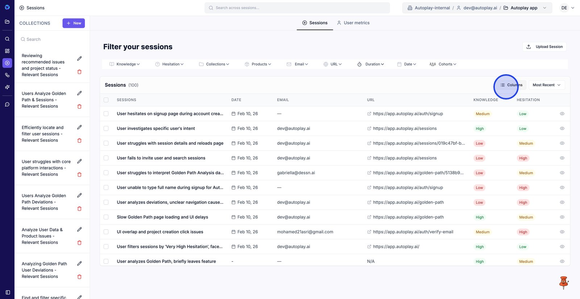Click the mascot help icon bottom right

pyautogui.click(x=563, y=283)
